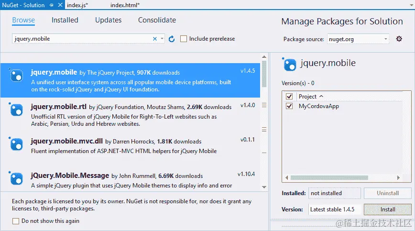Image resolution: width=415 pixels, height=231 pixels.
Task: Check Do not show this again
Action: pyautogui.click(x=16, y=221)
